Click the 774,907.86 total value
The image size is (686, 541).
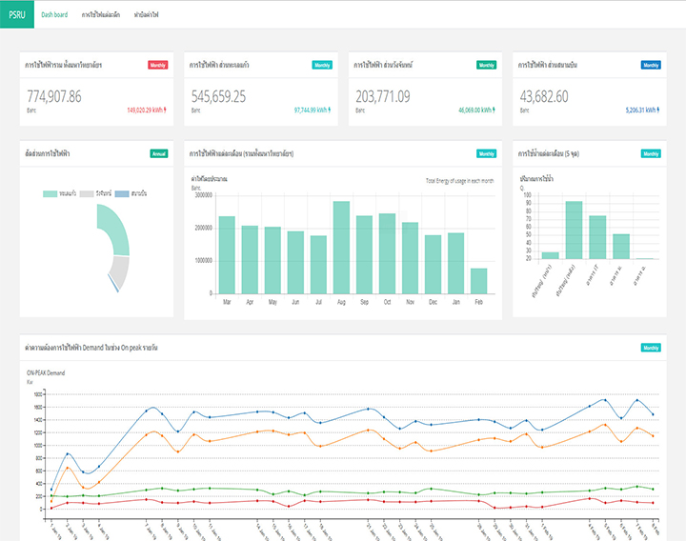54,96
